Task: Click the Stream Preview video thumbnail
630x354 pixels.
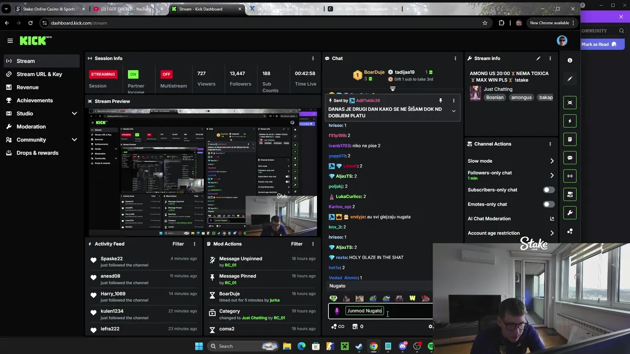Action: [x=203, y=172]
